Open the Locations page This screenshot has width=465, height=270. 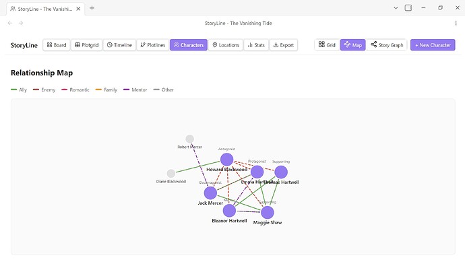[x=225, y=45]
